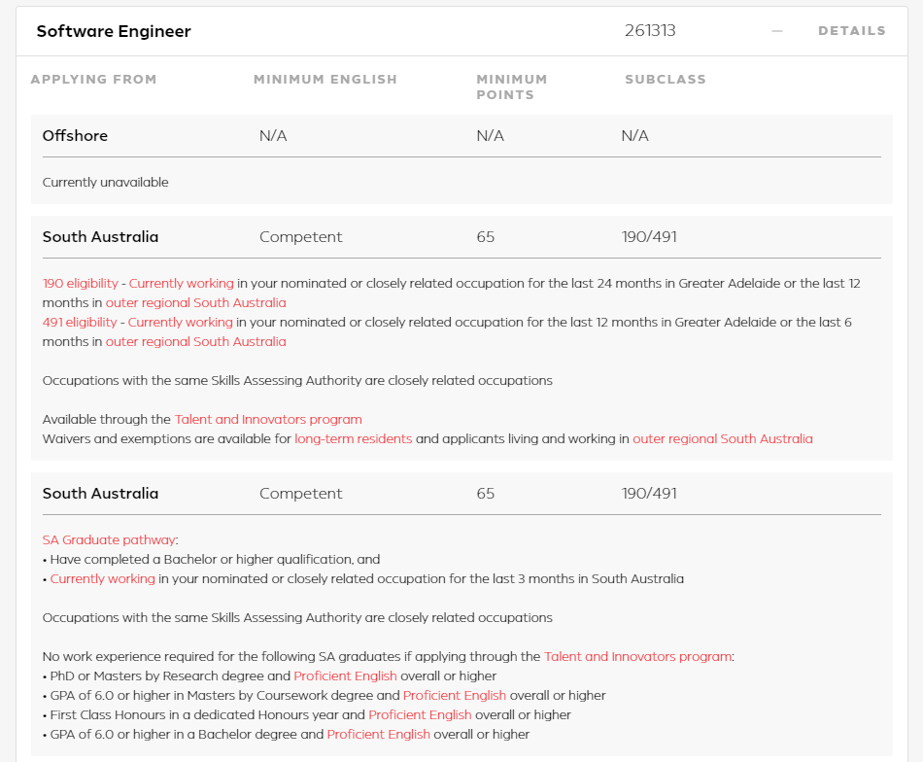The height and width of the screenshot is (762, 923).
Task: Follow 'Currently working' link in graduate pathway bullet
Action: pyautogui.click(x=102, y=579)
